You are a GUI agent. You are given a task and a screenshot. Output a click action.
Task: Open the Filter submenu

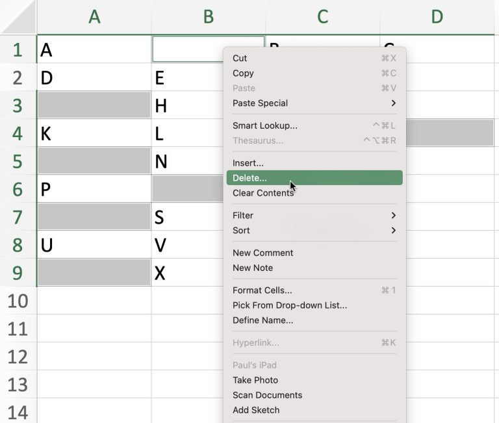click(243, 215)
